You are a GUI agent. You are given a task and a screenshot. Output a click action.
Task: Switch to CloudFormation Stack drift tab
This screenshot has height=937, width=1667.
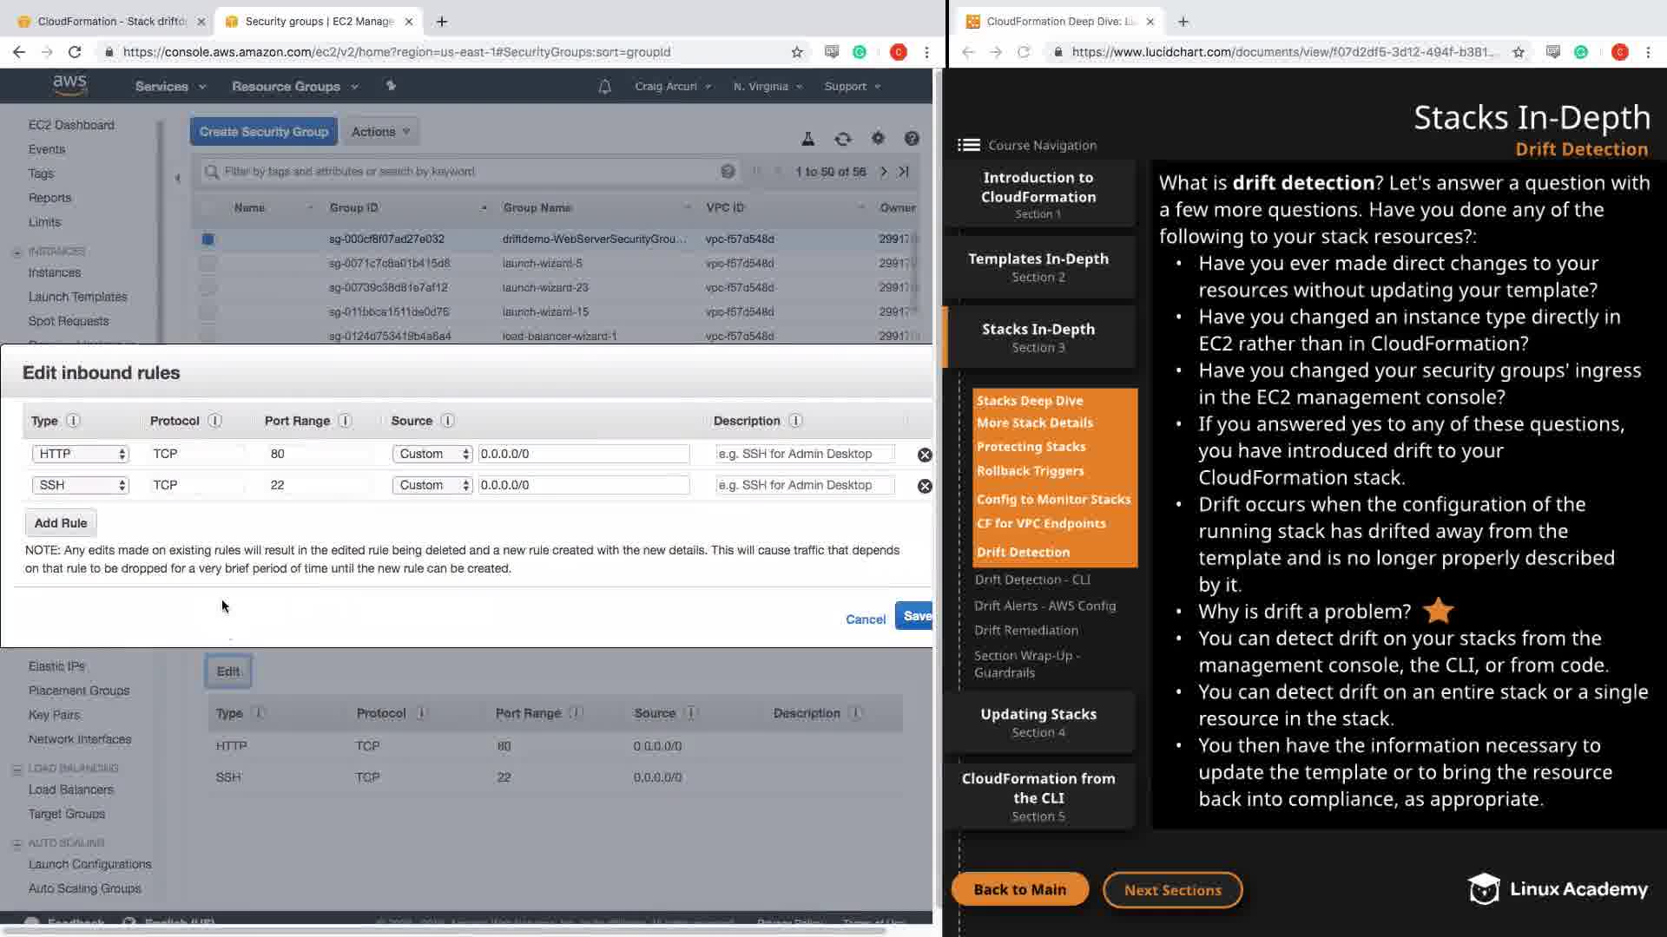point(111,21)
